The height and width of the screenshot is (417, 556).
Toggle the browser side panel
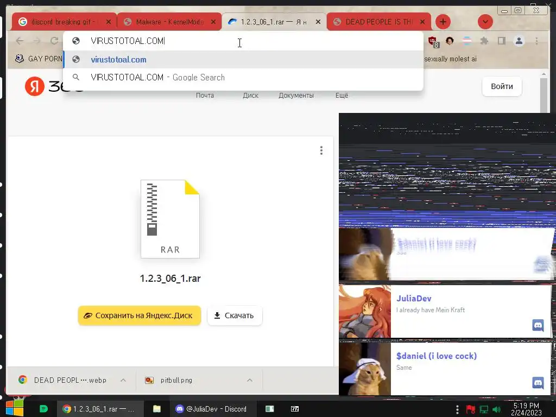[501, 41]
